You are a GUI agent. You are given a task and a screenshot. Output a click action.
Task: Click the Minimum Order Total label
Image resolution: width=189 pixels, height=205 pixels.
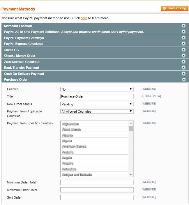pos(22,182)
